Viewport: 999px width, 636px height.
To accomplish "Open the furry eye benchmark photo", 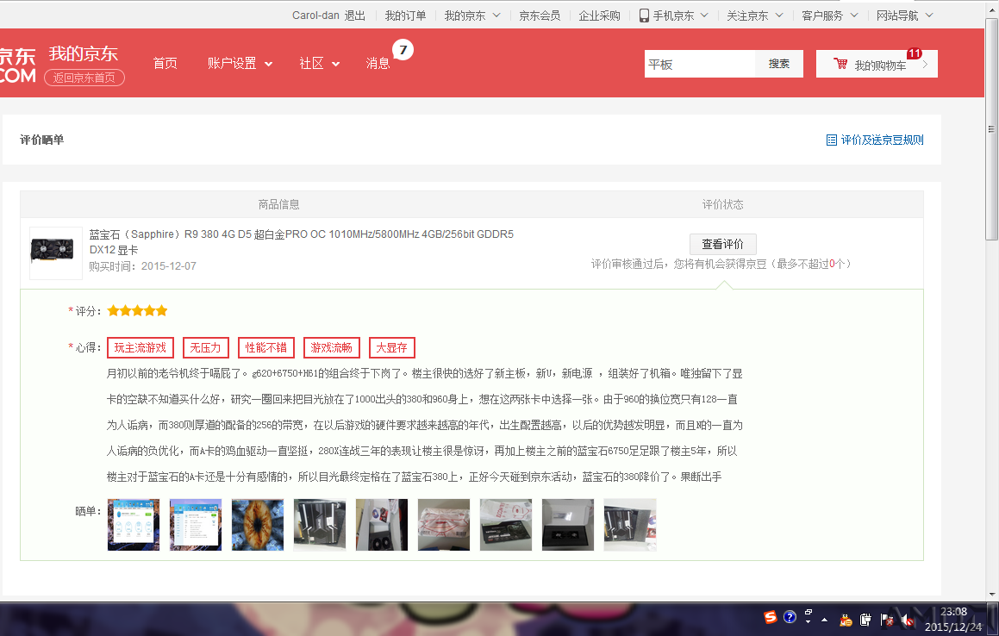I will (258, 525).
